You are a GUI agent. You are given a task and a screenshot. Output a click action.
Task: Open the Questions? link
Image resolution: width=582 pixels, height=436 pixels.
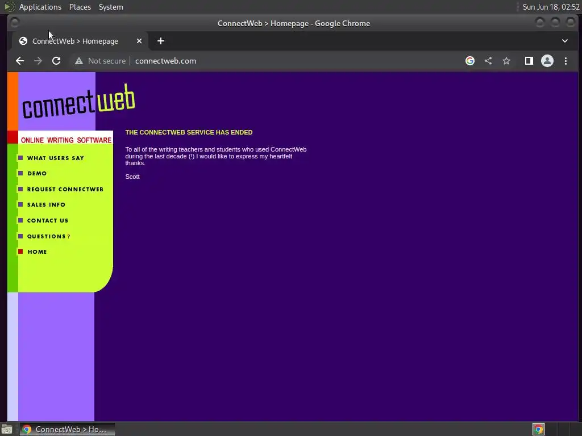click(48, 237)
